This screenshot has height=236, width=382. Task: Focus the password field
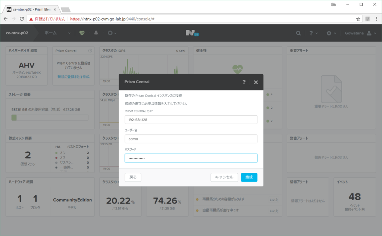click(191, 158)
